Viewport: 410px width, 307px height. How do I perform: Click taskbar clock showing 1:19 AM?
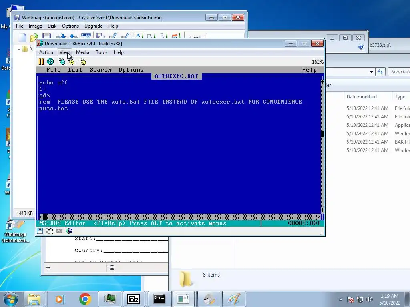click(389, 299)
